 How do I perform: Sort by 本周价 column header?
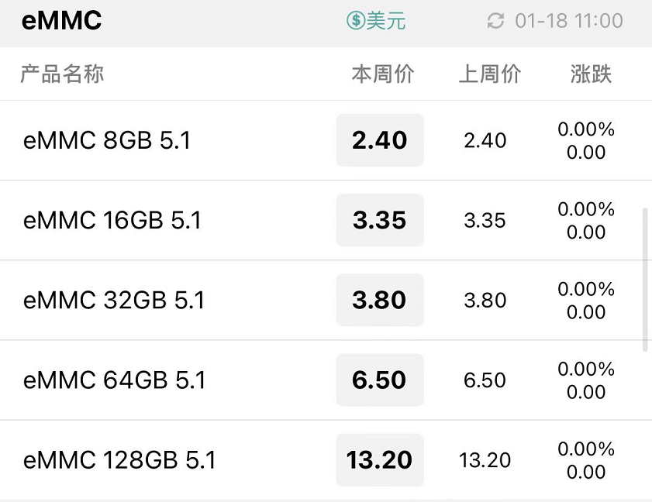click(383, 74)
